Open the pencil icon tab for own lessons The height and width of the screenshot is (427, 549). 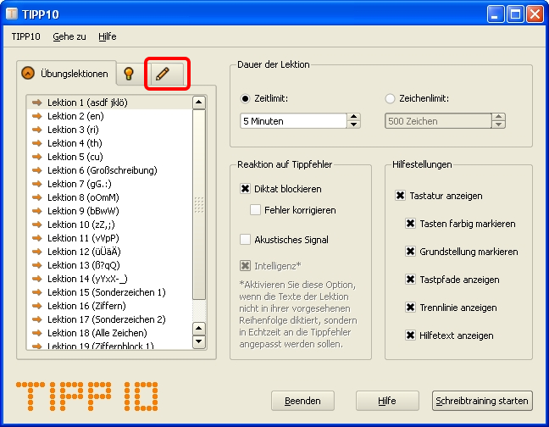pos(166,74)
